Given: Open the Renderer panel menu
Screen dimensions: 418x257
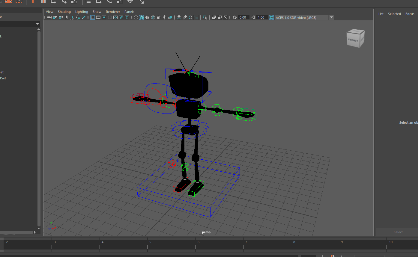Looking at the screenshot, I should point(113,12).
